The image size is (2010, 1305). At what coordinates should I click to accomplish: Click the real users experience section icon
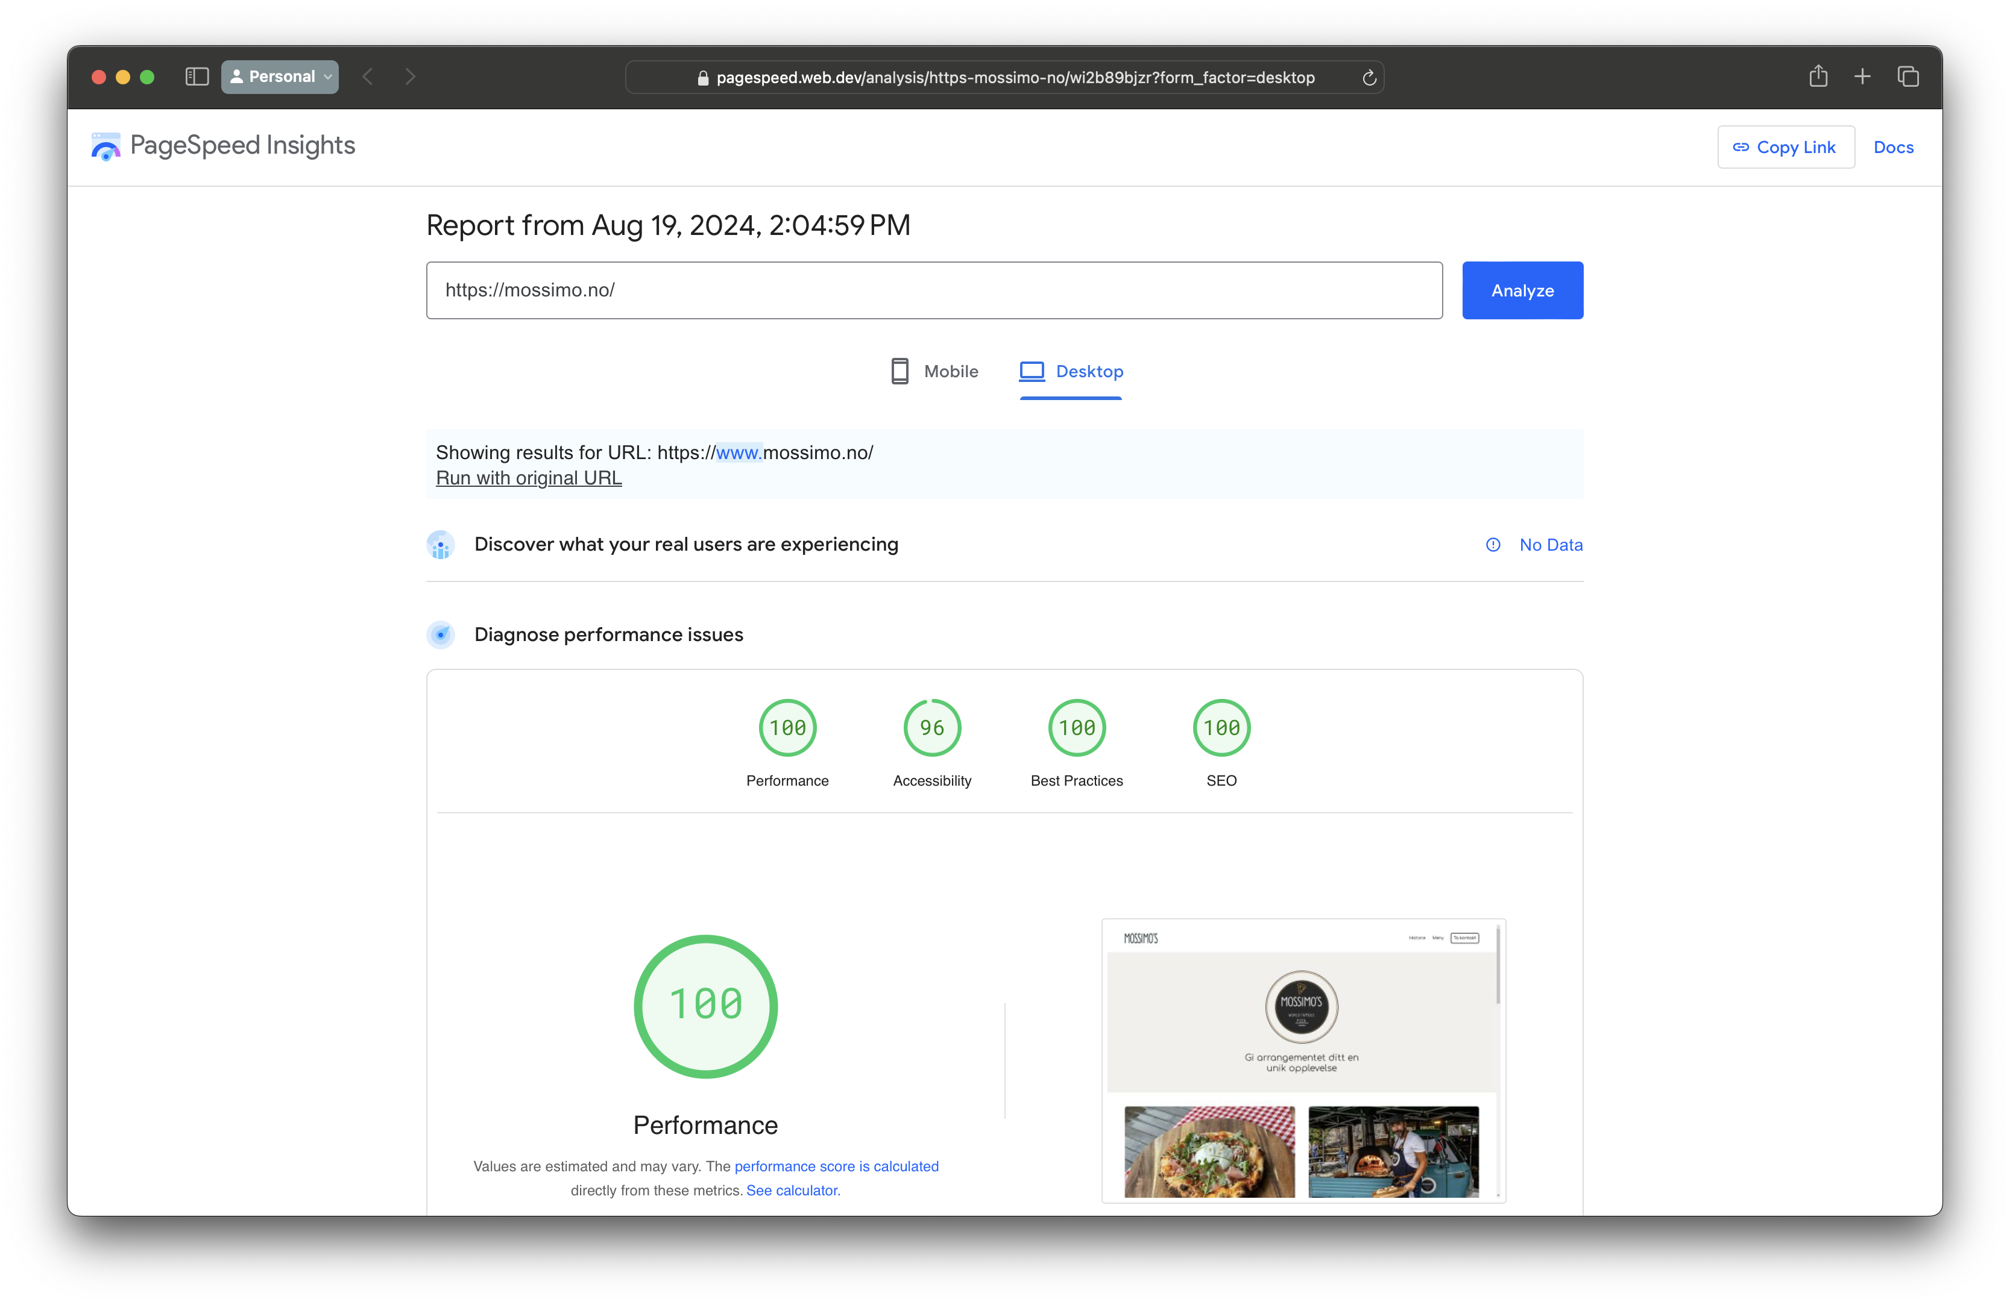click(441, 545)
